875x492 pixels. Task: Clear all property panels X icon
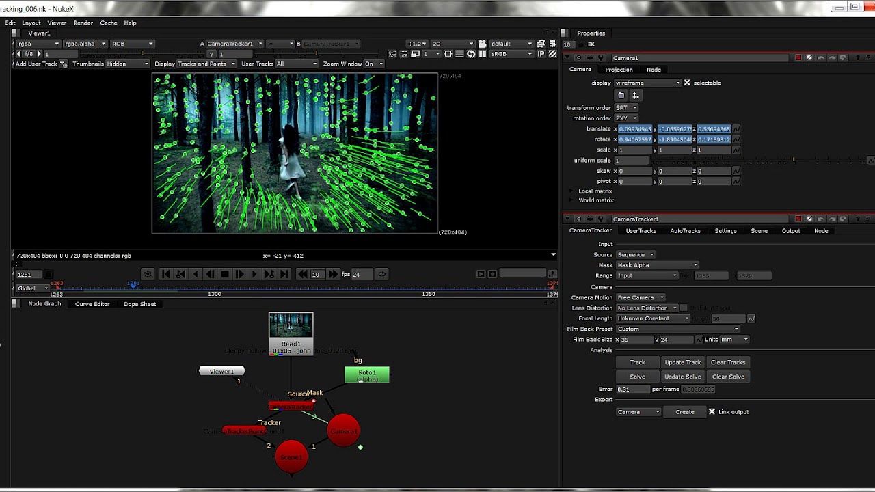tap(591, 44)
